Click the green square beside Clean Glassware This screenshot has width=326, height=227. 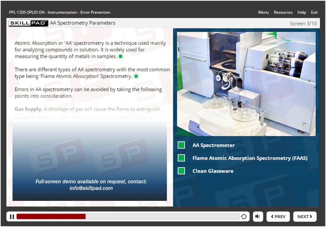(181, 171)
